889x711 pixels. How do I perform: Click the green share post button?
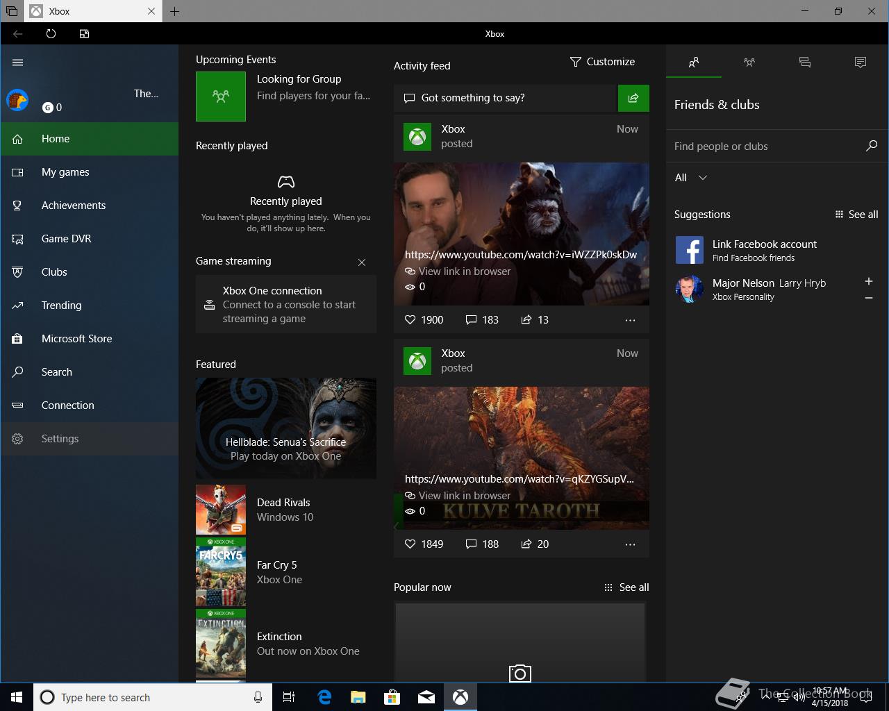coord(633,98)
